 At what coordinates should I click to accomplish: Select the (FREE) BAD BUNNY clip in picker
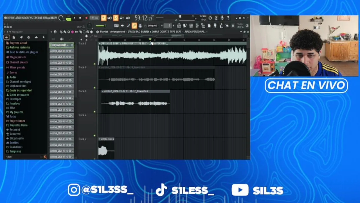pyautogui.click(x=62, y=45)
